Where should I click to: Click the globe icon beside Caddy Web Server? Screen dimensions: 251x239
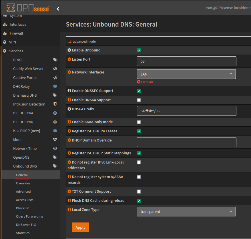55,69
